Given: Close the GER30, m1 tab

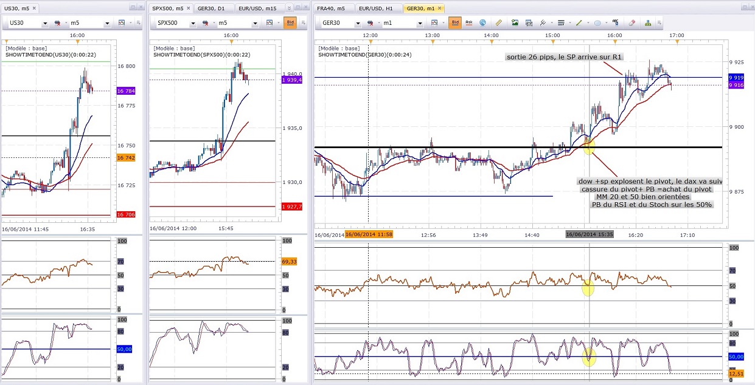Looking at the screenshot, I should click(x=439, y=9).
